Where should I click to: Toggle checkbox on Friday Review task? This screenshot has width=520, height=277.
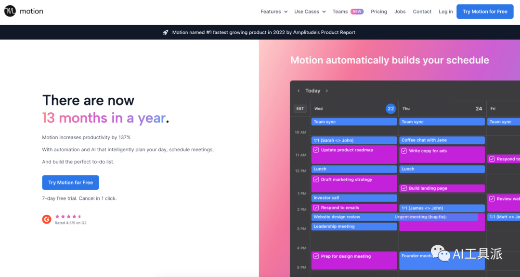pos(492,199)
